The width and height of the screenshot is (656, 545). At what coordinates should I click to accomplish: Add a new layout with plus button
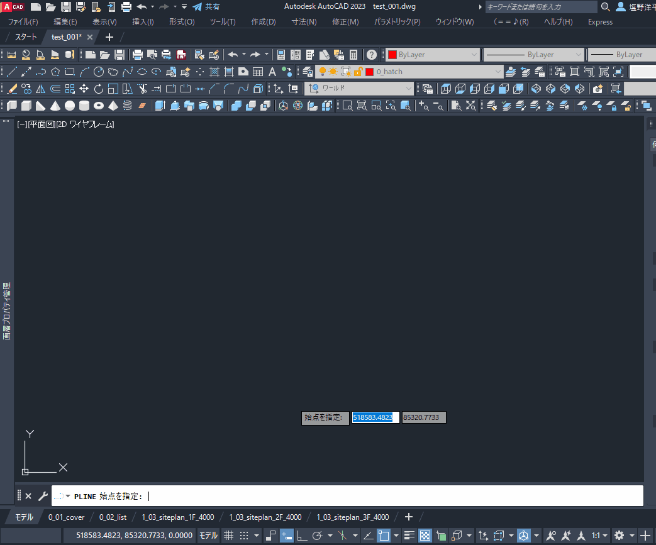click(x=409, y=517)
